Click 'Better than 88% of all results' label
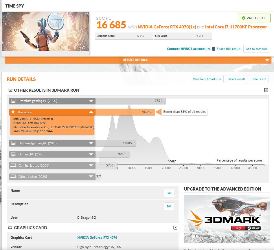 (x=184, y=112)
